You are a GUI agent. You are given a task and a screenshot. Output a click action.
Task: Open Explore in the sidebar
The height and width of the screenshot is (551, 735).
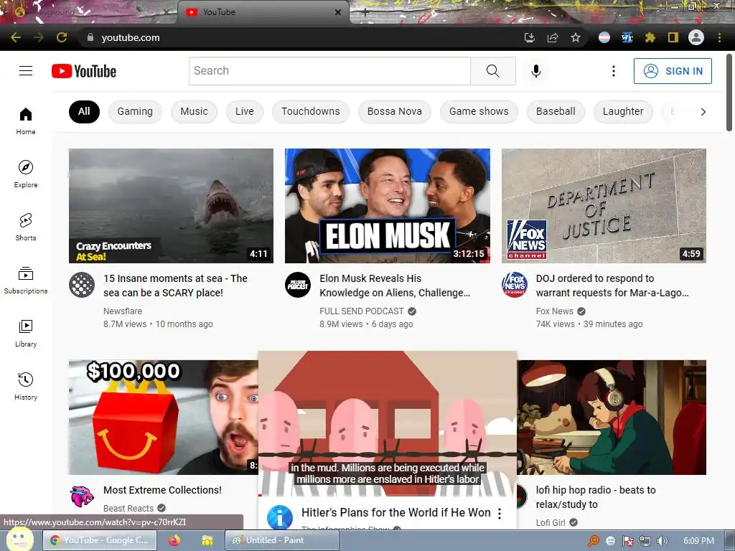pyautogui.click(x=26, y=174)
